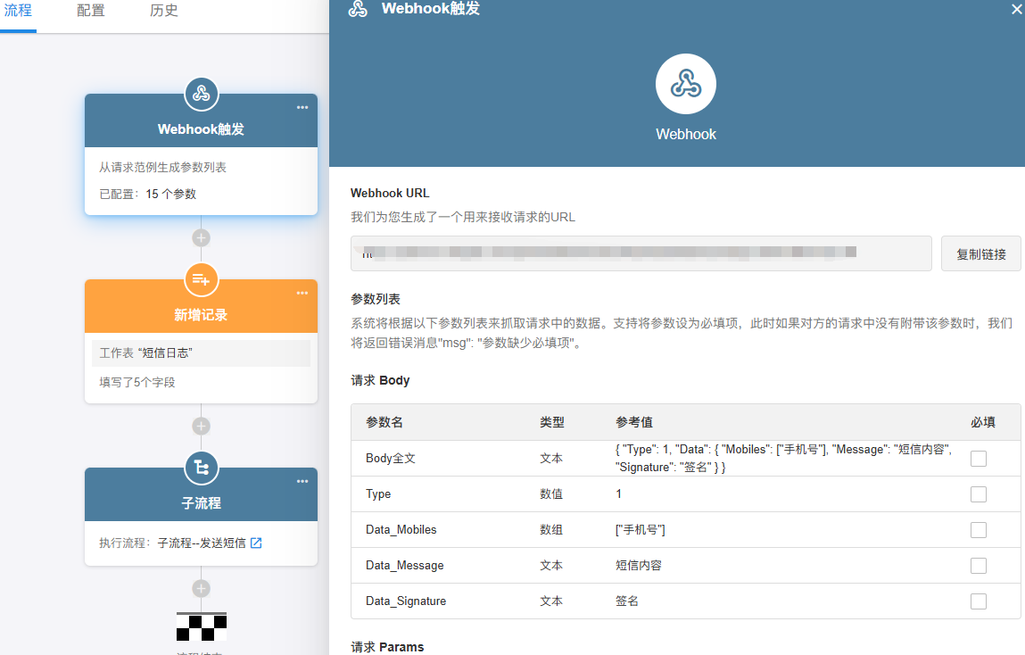The width and height of the screenshot is (1025, 655).
Task: Switch to the 配置 tab
Action: [x=91, y=12]
